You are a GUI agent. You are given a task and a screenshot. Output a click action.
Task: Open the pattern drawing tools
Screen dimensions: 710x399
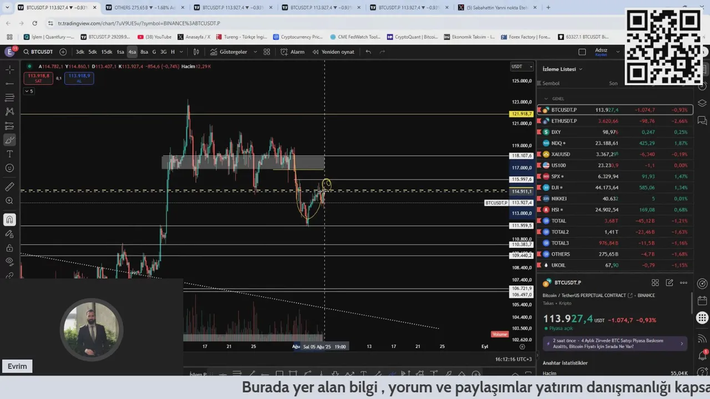point(9,111)
